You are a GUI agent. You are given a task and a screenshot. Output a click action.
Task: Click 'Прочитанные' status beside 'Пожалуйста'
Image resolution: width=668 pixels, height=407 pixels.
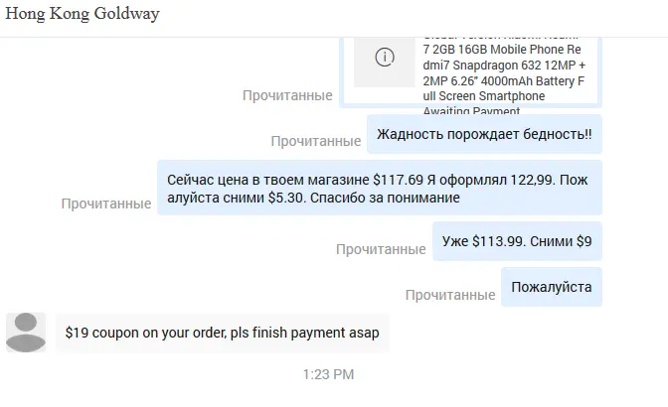coord(450,295)
